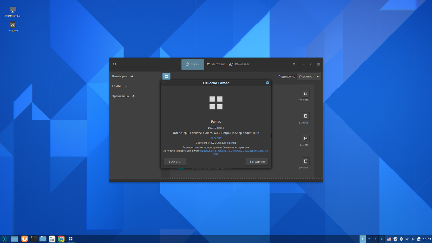Launch Firefox from the taskbar

pos(24,239)
